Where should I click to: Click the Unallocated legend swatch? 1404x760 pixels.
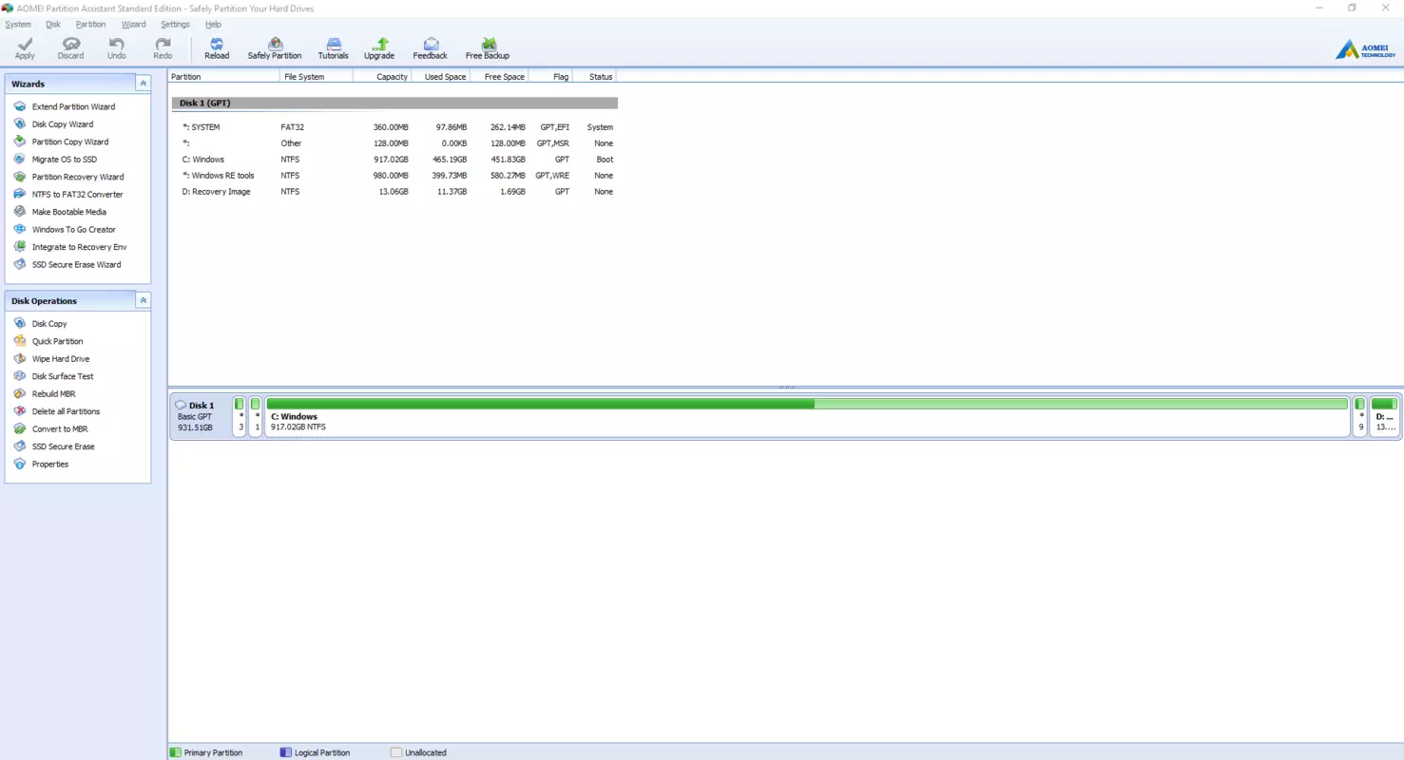point(396,752)
